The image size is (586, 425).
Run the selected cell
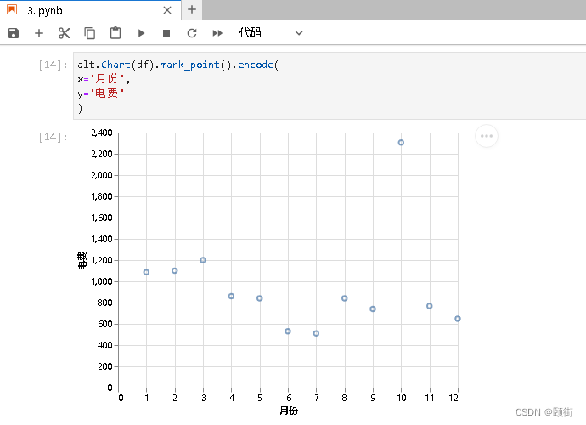tap(141, 33)
